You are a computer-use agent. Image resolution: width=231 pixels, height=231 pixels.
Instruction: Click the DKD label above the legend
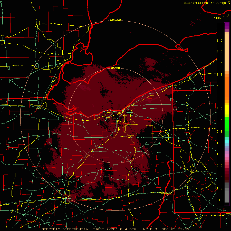tap(226, 15)
